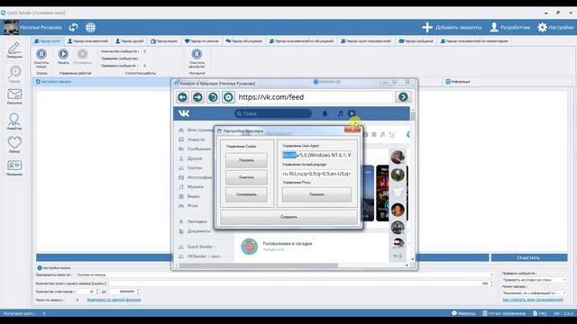Click Отчет обновления in status bar

coord(504,313)
